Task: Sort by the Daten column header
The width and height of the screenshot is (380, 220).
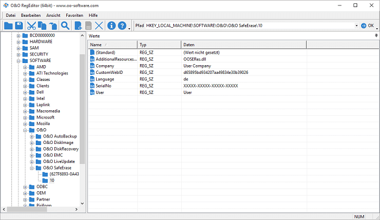Action: point(244,45)
